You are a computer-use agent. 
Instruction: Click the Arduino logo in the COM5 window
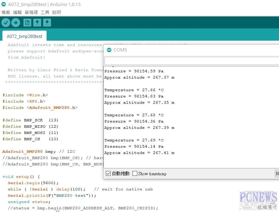pos(109,50)
